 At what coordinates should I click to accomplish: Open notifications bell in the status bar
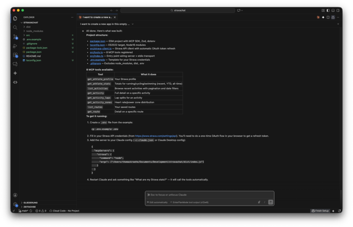point(339,211)
